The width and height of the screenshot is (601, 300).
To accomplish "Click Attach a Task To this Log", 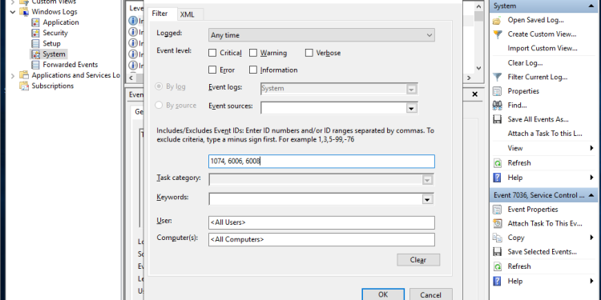I will click(545, 134).
